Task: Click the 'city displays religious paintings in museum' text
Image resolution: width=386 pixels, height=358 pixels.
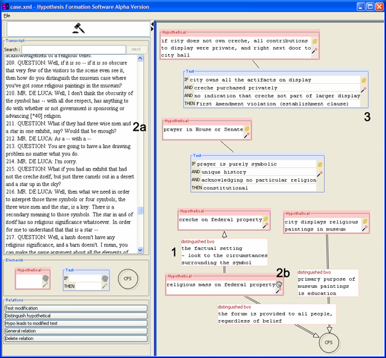Action: tap(322, 225)
